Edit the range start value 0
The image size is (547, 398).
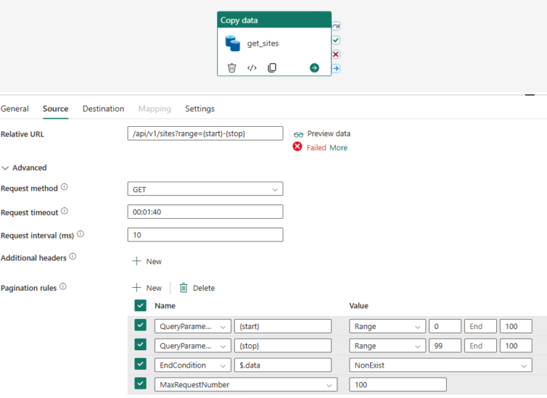(445, 327)
